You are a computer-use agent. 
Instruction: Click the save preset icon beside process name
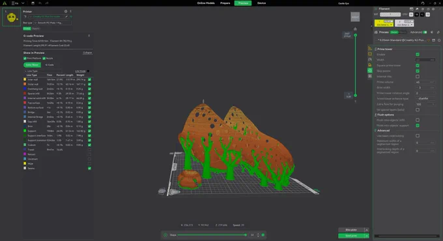point(434,40)
